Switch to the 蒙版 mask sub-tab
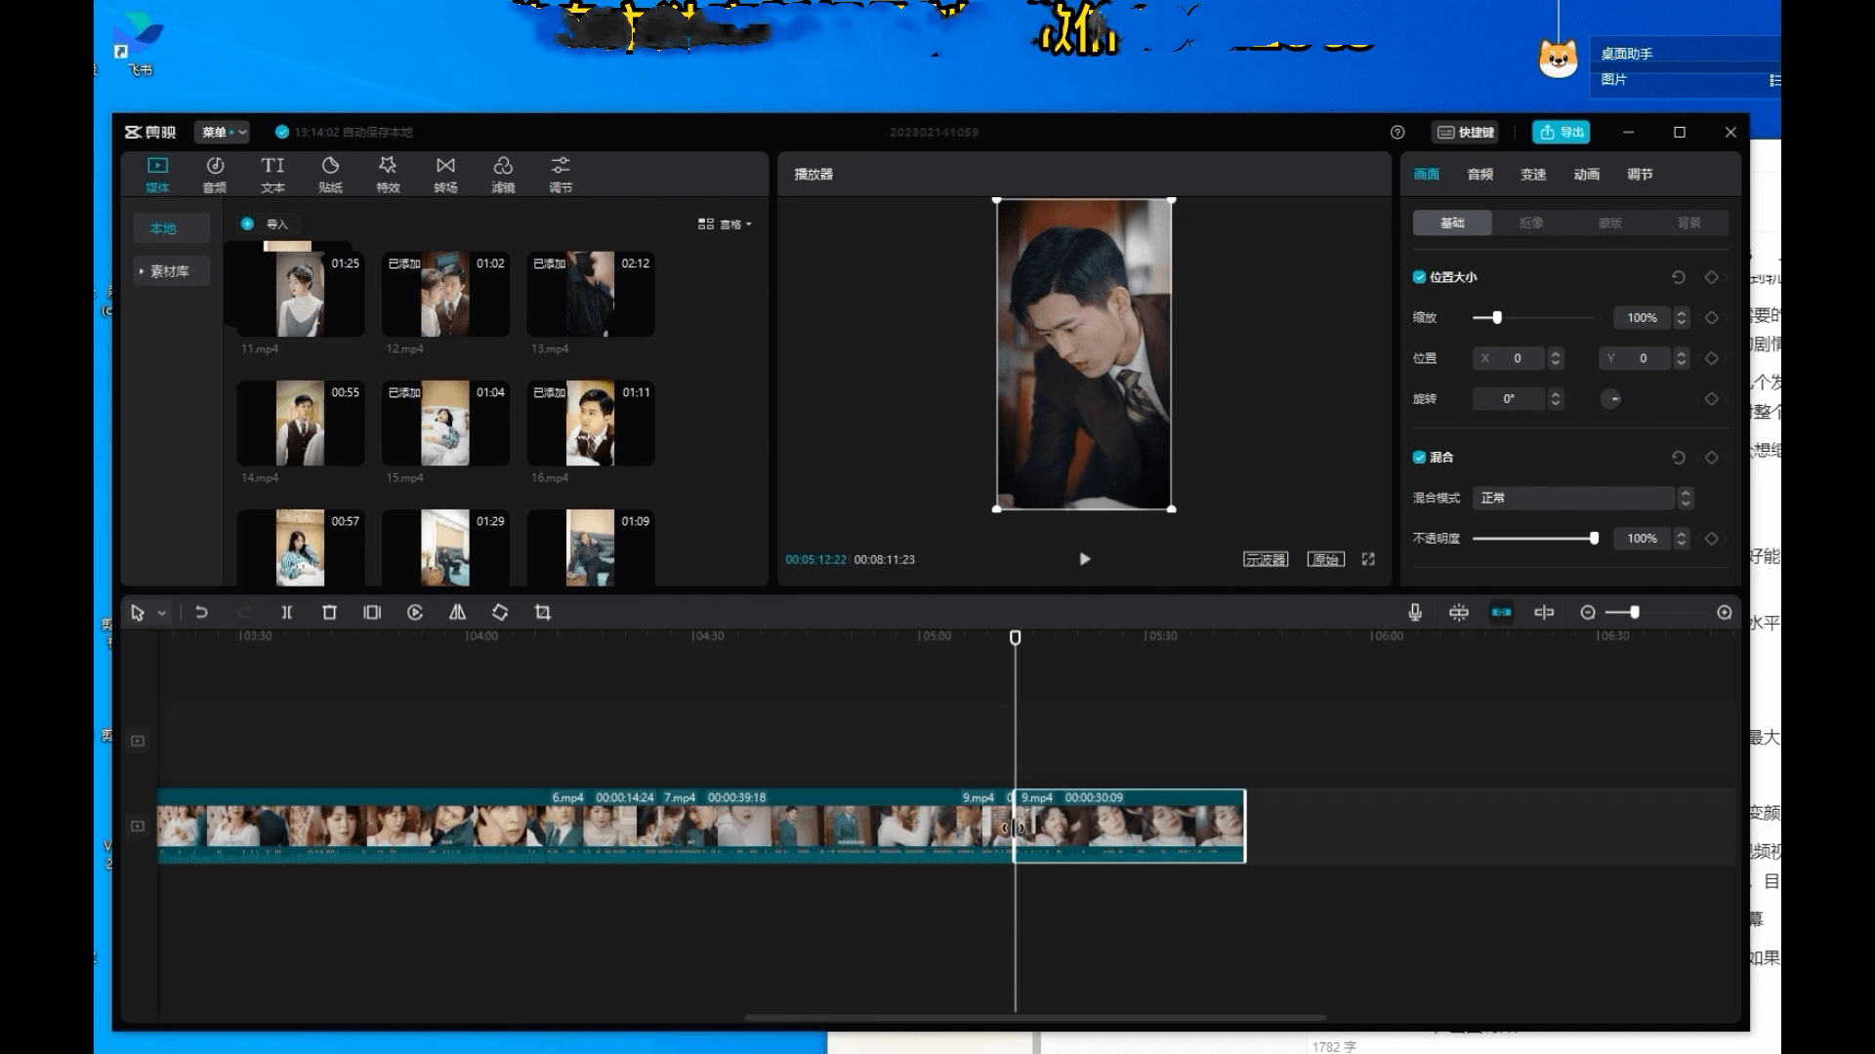The width and height of the screenshot is (1875, 1054). [1610, 223]
